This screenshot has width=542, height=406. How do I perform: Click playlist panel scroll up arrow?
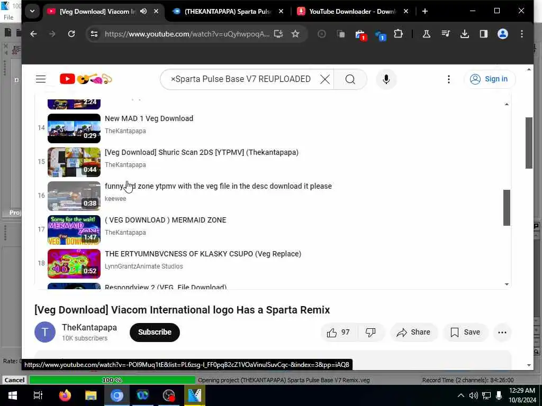click(507, 104)
